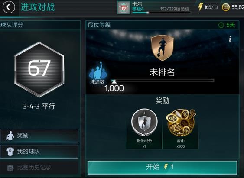This screenshot has width=244, height=178.
Task: Start match with 开始 button
Action: coord(162,168)
